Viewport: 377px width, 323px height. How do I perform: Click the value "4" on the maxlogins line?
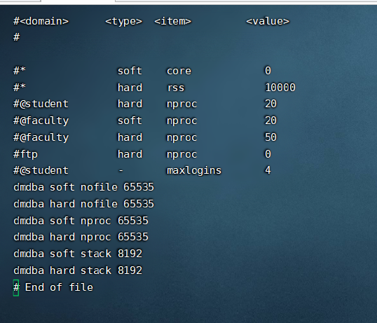268,170
